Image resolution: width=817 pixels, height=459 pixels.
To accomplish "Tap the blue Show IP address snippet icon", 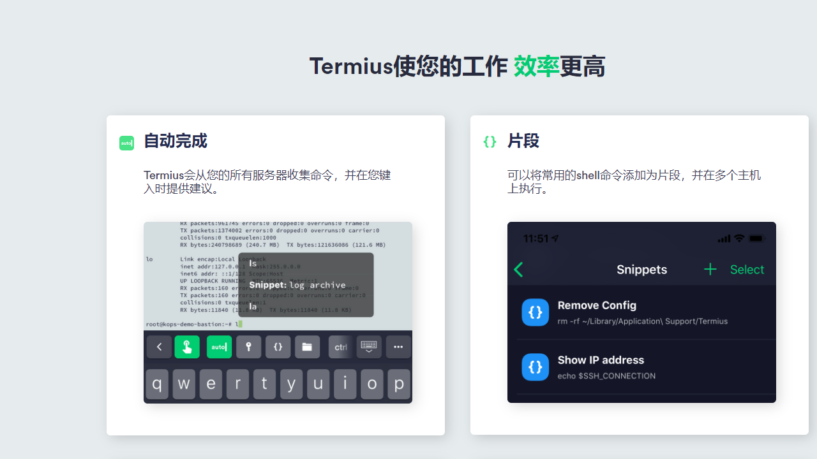I will [x=535, y=367].
